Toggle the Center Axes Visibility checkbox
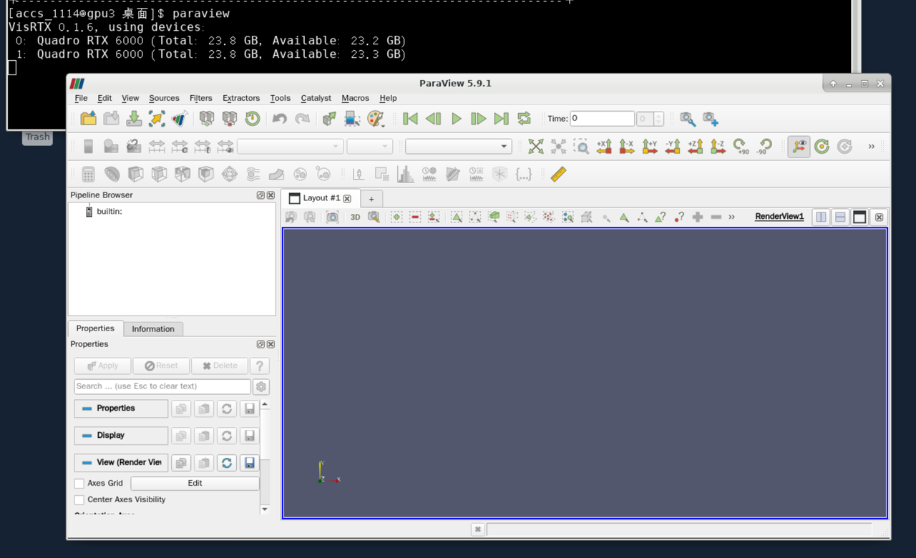Image resolution: width=916 pixels, height=558 pixels. 79,500
